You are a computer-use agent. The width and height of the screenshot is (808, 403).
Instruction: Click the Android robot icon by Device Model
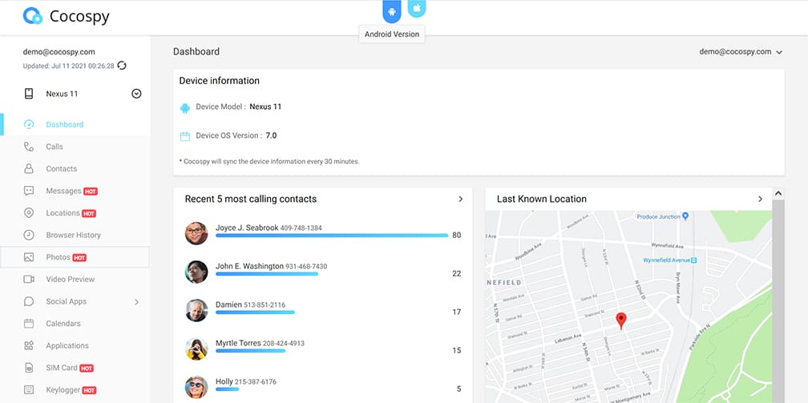click(x=185, y=107)
